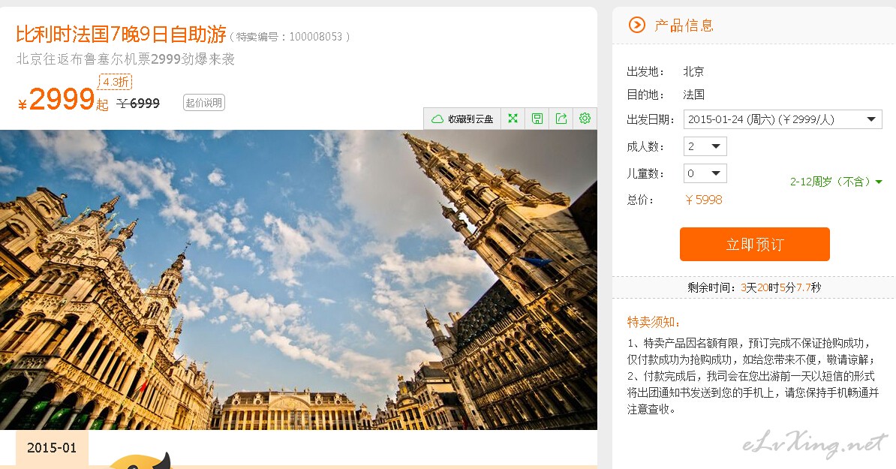896x469 pixels.
Task: Click the orange arrow icon beside 产品信息
Action: (x=636, y=25)
